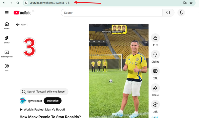Click the install app icon in address bar
This screenshot has height=118, width=199.
coord(185,3)
